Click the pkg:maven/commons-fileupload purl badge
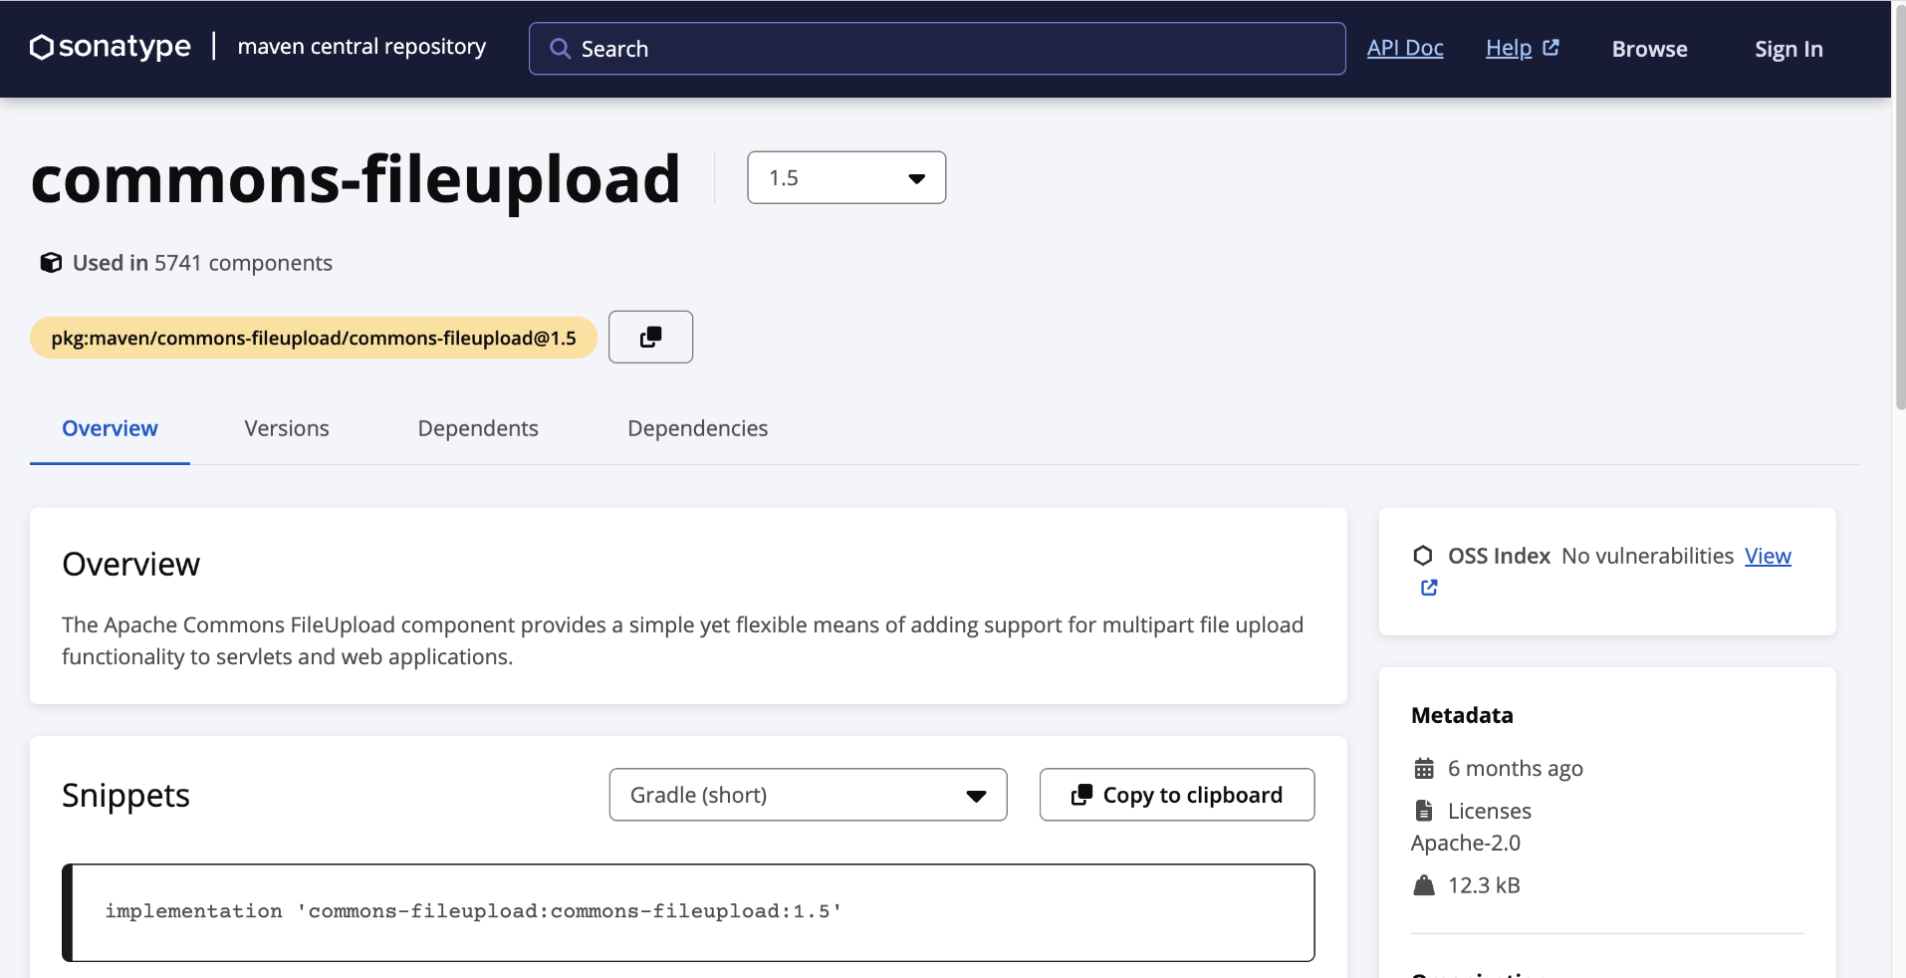1906x978 pixels. tap(314, 338)
